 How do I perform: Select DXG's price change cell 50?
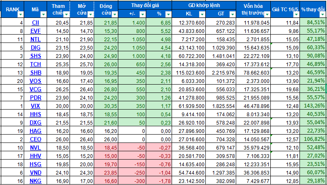tap(132, 122)
